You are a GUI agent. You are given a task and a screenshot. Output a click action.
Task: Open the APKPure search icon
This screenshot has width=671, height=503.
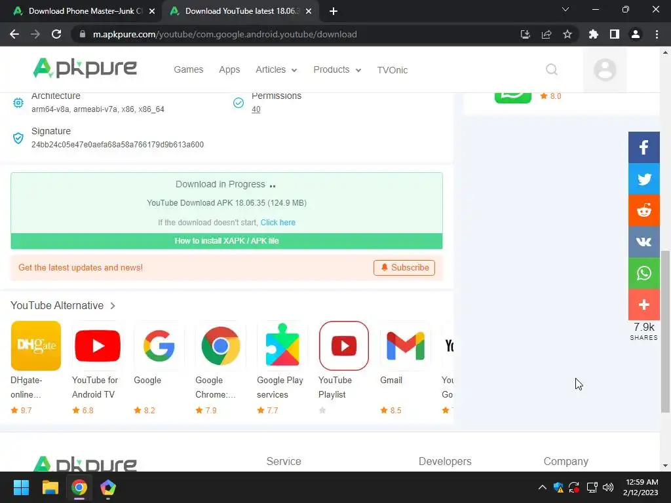(552, 69)
